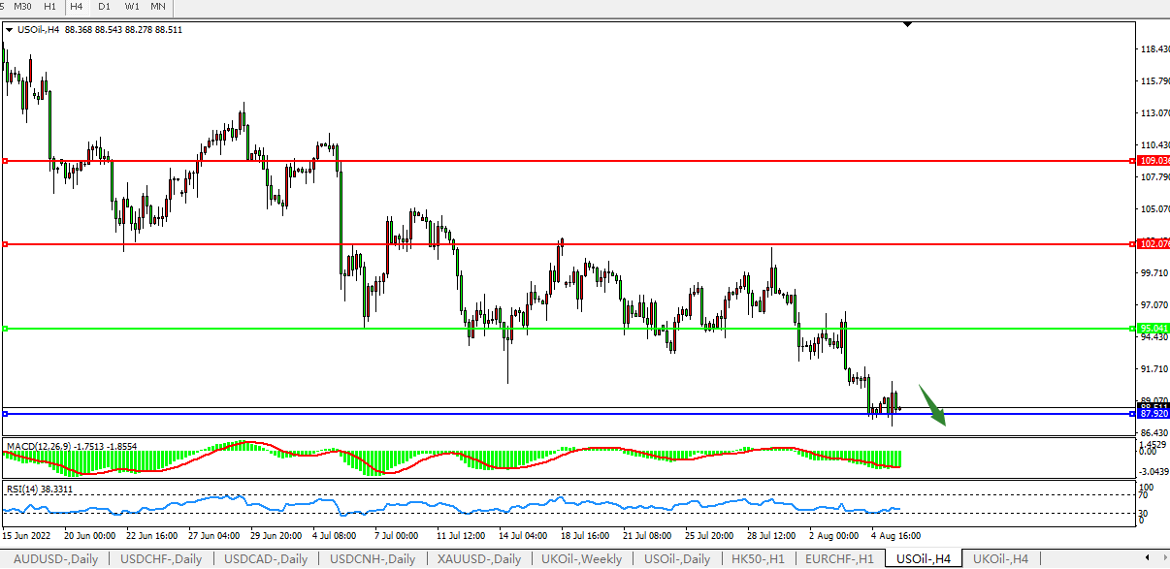This screenshot has width=1170, height=569.
Task: Select the red 102.07 line's left handle
Action: click(5, 244)
